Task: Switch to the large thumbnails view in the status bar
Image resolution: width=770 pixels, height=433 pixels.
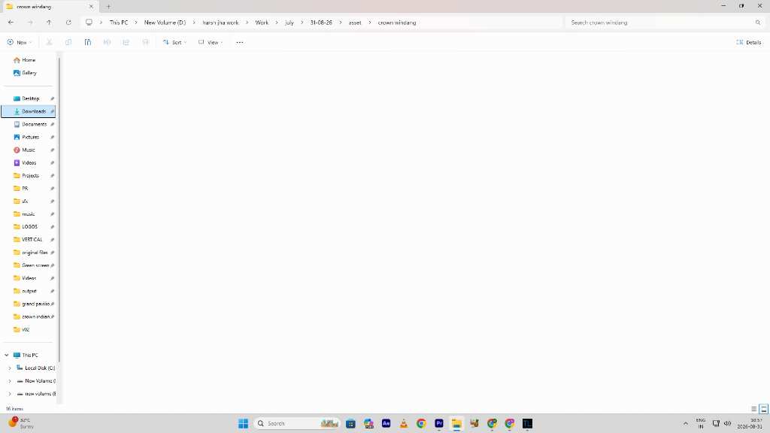Action: (764, 408)
